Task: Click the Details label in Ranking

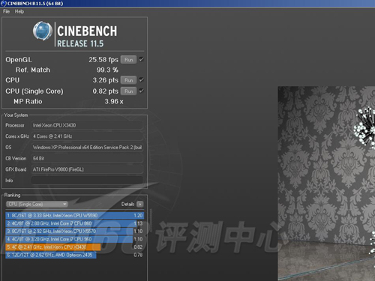Action: (x=127, y=204)
